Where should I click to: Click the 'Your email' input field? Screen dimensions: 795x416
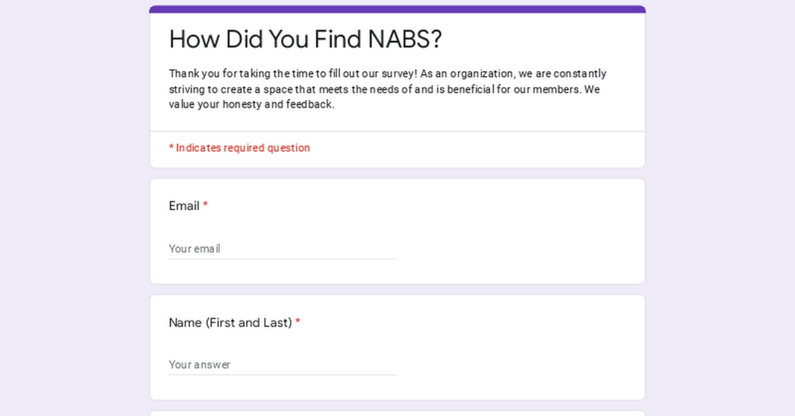283,249
